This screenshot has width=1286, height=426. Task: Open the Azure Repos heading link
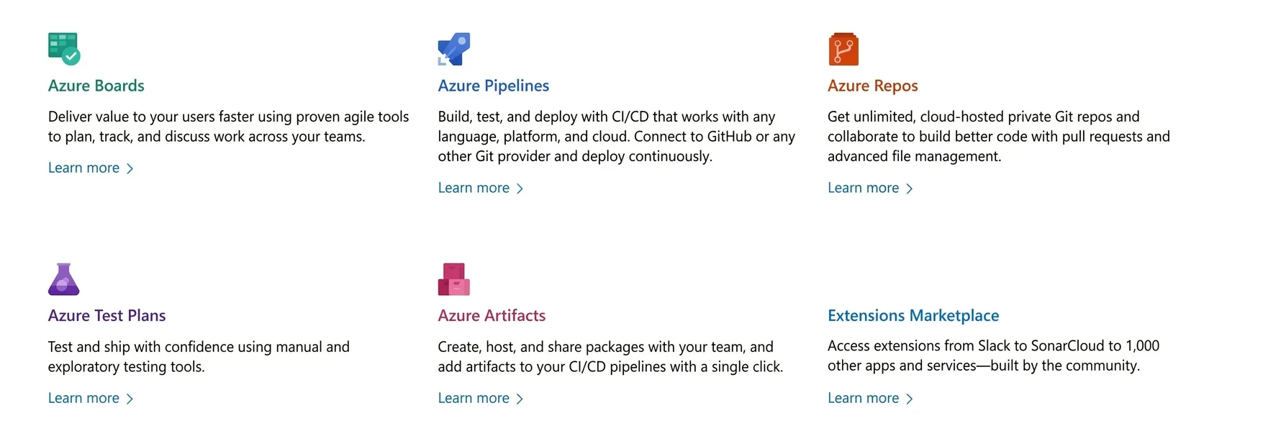click(x=873, y=86)
